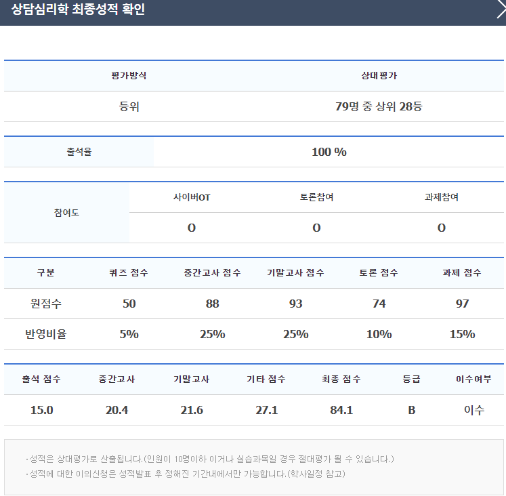
Task: Select the 상대평가 header cell
Action: tap(379, 75)
